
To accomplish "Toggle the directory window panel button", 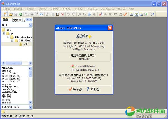I will click(132, 14).
